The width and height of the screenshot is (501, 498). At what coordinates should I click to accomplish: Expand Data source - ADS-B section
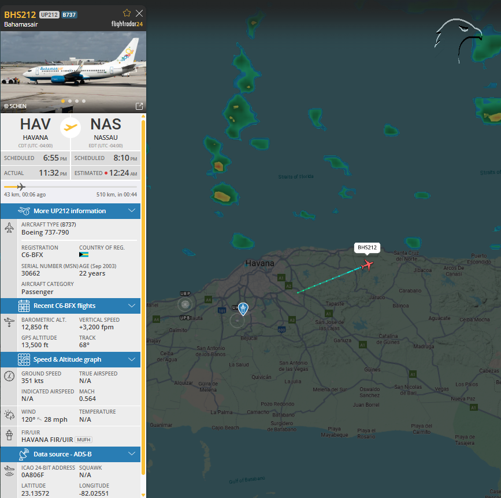[x=70, y=454]
